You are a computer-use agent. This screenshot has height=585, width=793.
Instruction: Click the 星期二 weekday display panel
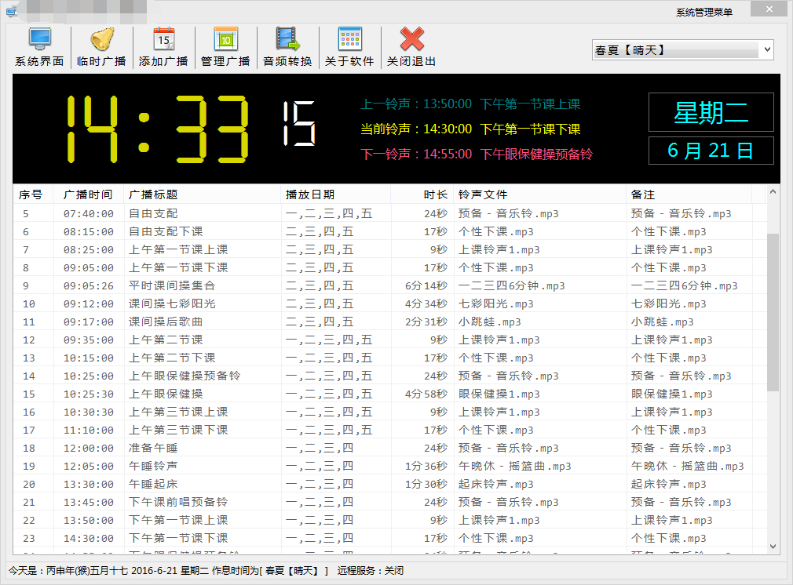pos(711,112)
